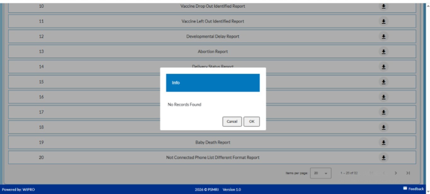
Task: Download the Vaccine Drop Out Identified Report
Action: tap(383, 6)
